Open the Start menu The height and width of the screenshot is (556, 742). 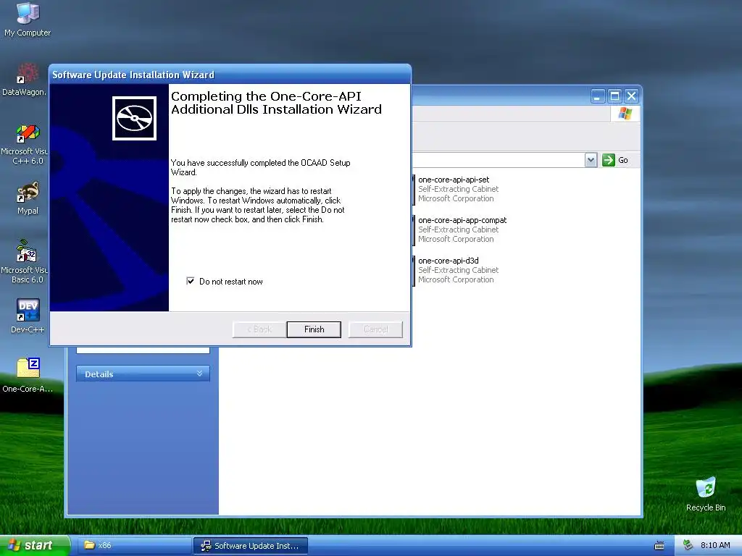(x=35, y=546)
